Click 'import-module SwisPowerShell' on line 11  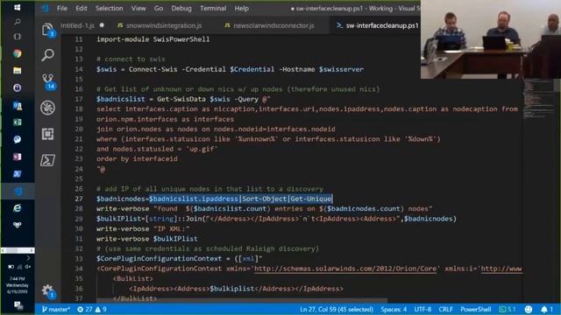153,39
